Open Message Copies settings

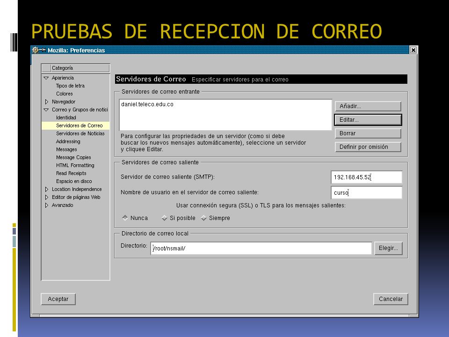73,157
